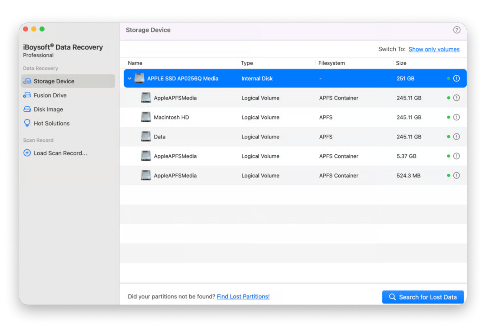Sort by the Size column header
This screenshot has height=330, width=486.
click(x=401, y=63)
